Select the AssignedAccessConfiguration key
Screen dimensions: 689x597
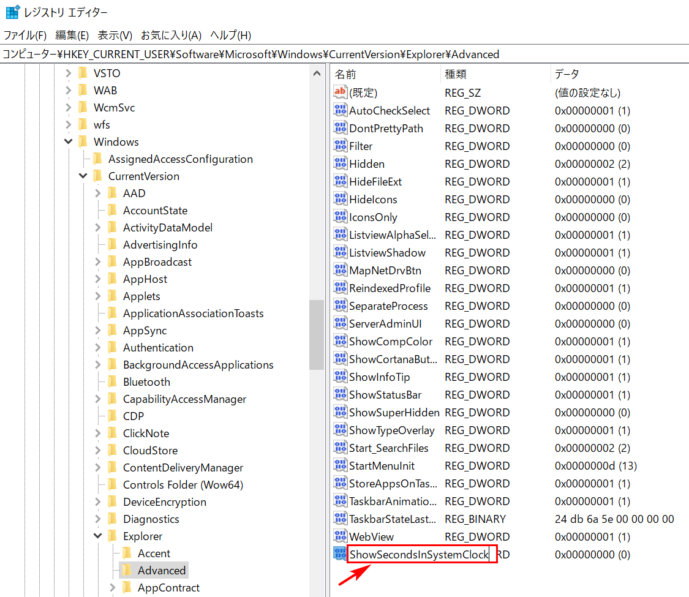181,159
